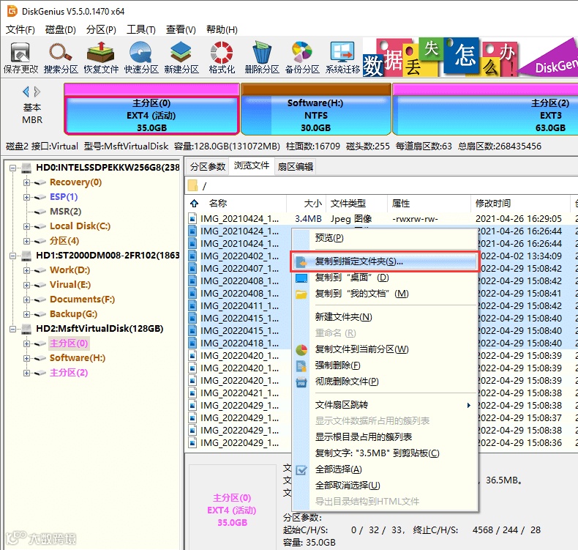Viewport: 578px width, 550px height.
Task: Click the 数据丢失怎么办 banner advertisement
Action: [470, 57]
